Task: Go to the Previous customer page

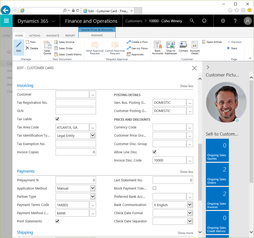Action: tap(234, 42)
